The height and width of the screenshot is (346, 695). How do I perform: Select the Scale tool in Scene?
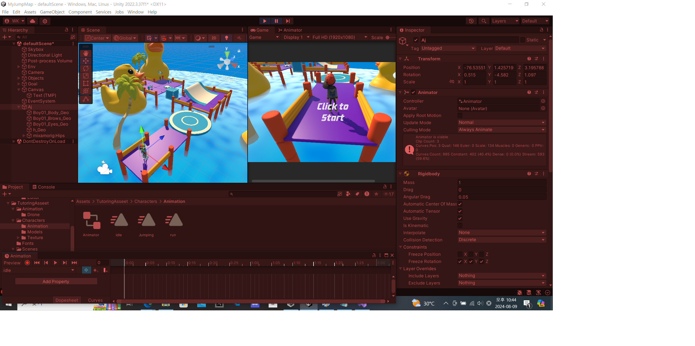tap(86, 76)
